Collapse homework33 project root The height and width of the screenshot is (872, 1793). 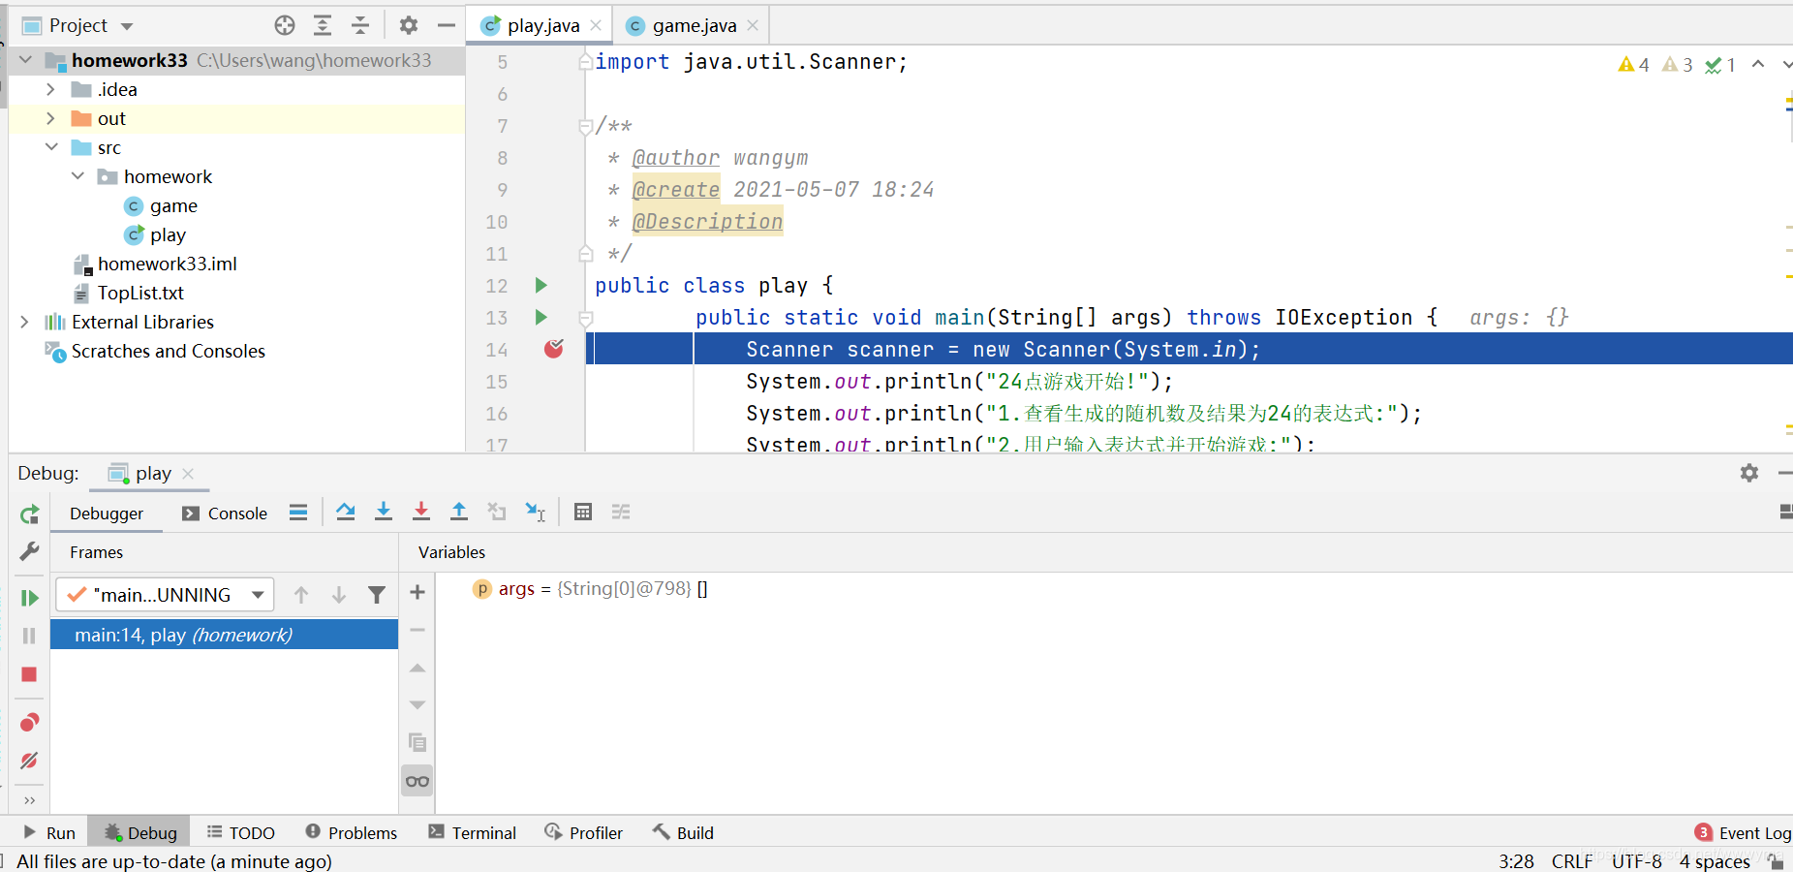26,60
